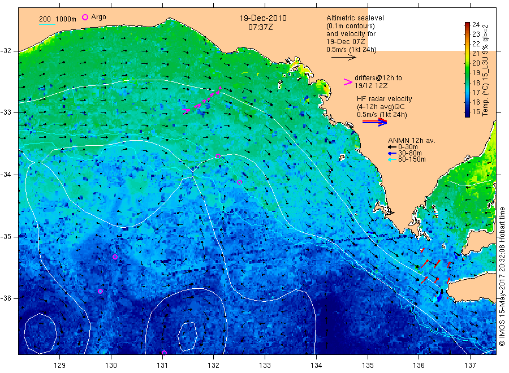The height and width of the screenshot is (373, 509).
Task: Click the longitude axis label '134'
Action: point(316,366)
